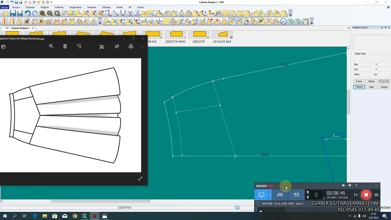The image size is (391, 220).
Task: Click the Uygula button
Action: 384,87
